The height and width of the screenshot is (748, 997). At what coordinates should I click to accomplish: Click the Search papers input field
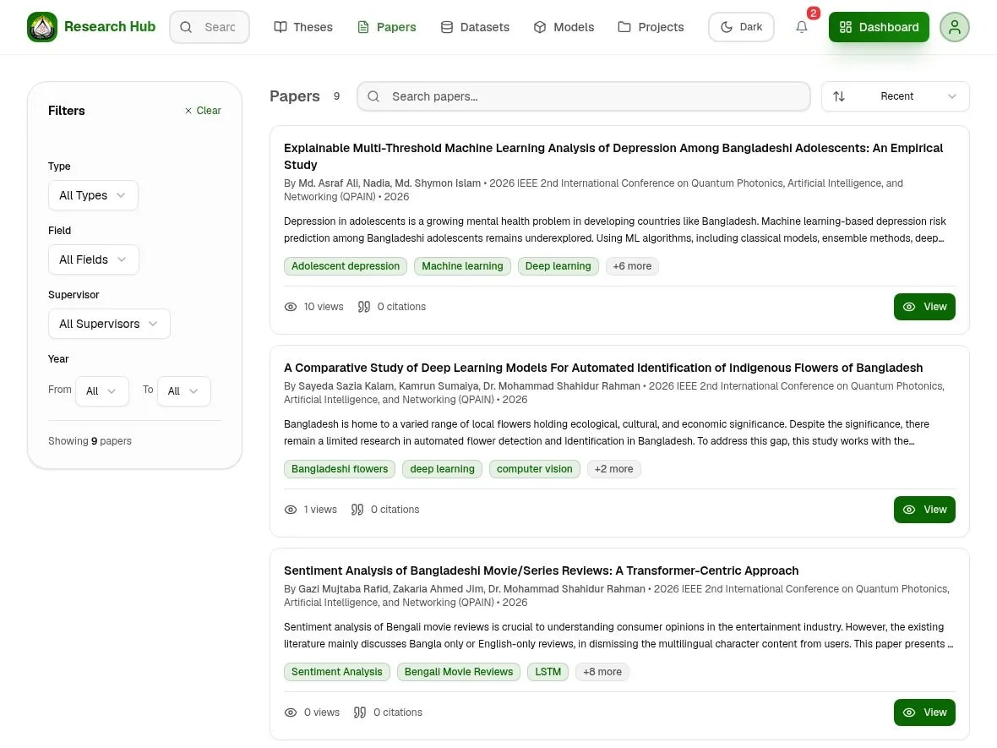(584, 96)
